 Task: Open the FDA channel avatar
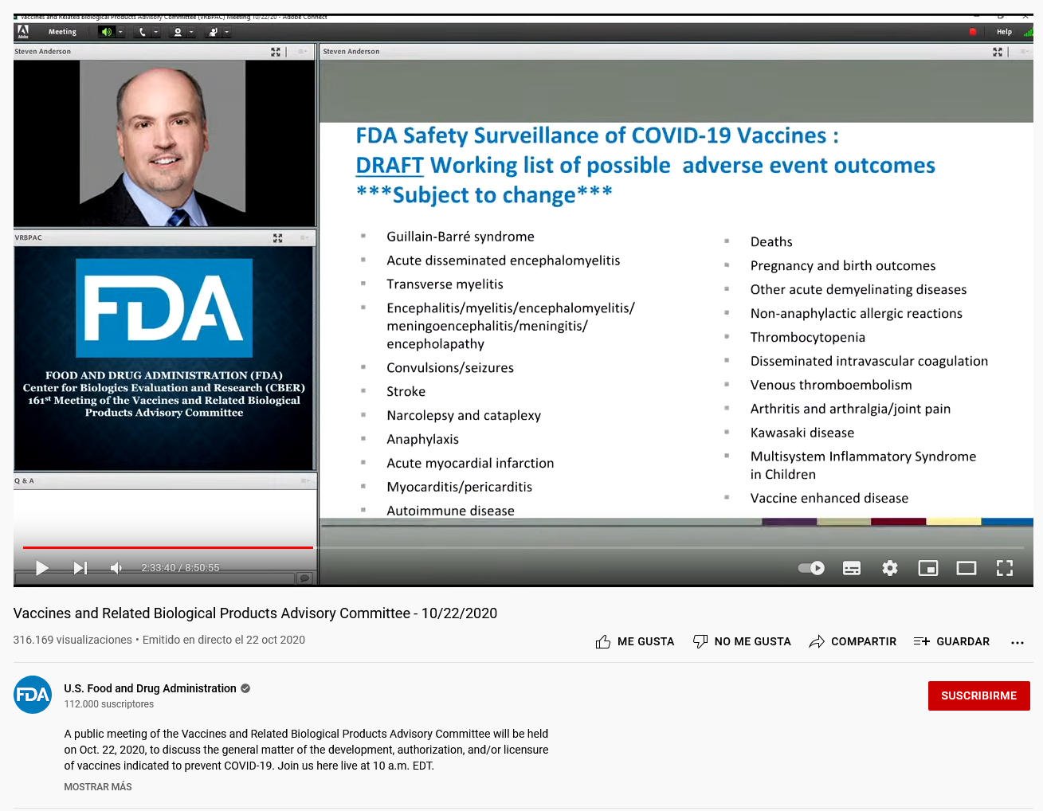[33, 695]
